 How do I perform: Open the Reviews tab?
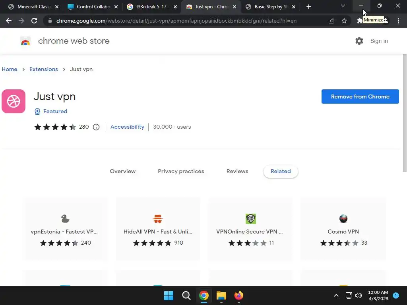(237, 171)
